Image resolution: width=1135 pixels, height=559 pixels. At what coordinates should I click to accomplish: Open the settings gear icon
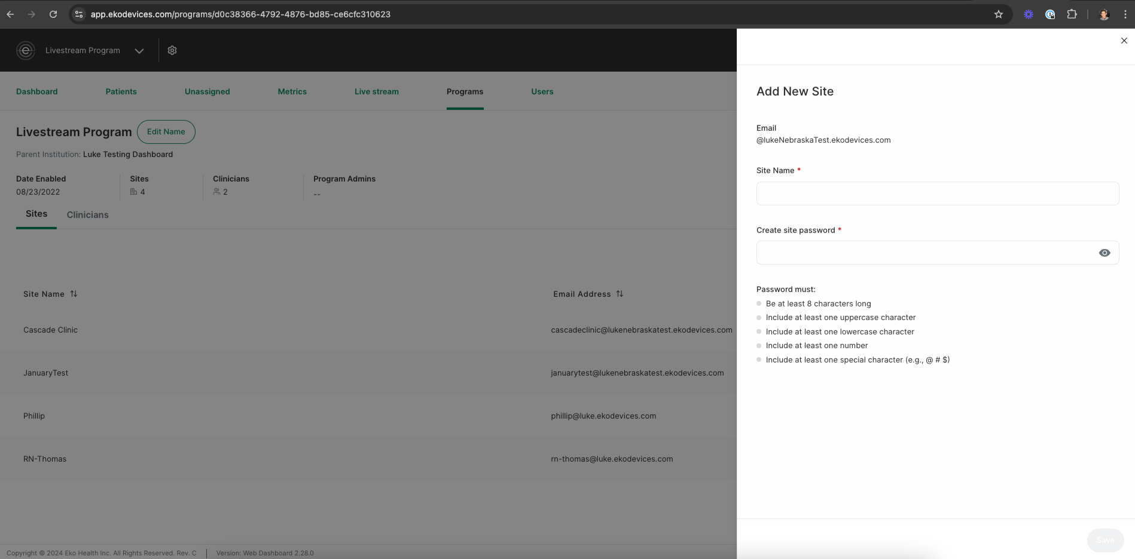tap(172, 51)
